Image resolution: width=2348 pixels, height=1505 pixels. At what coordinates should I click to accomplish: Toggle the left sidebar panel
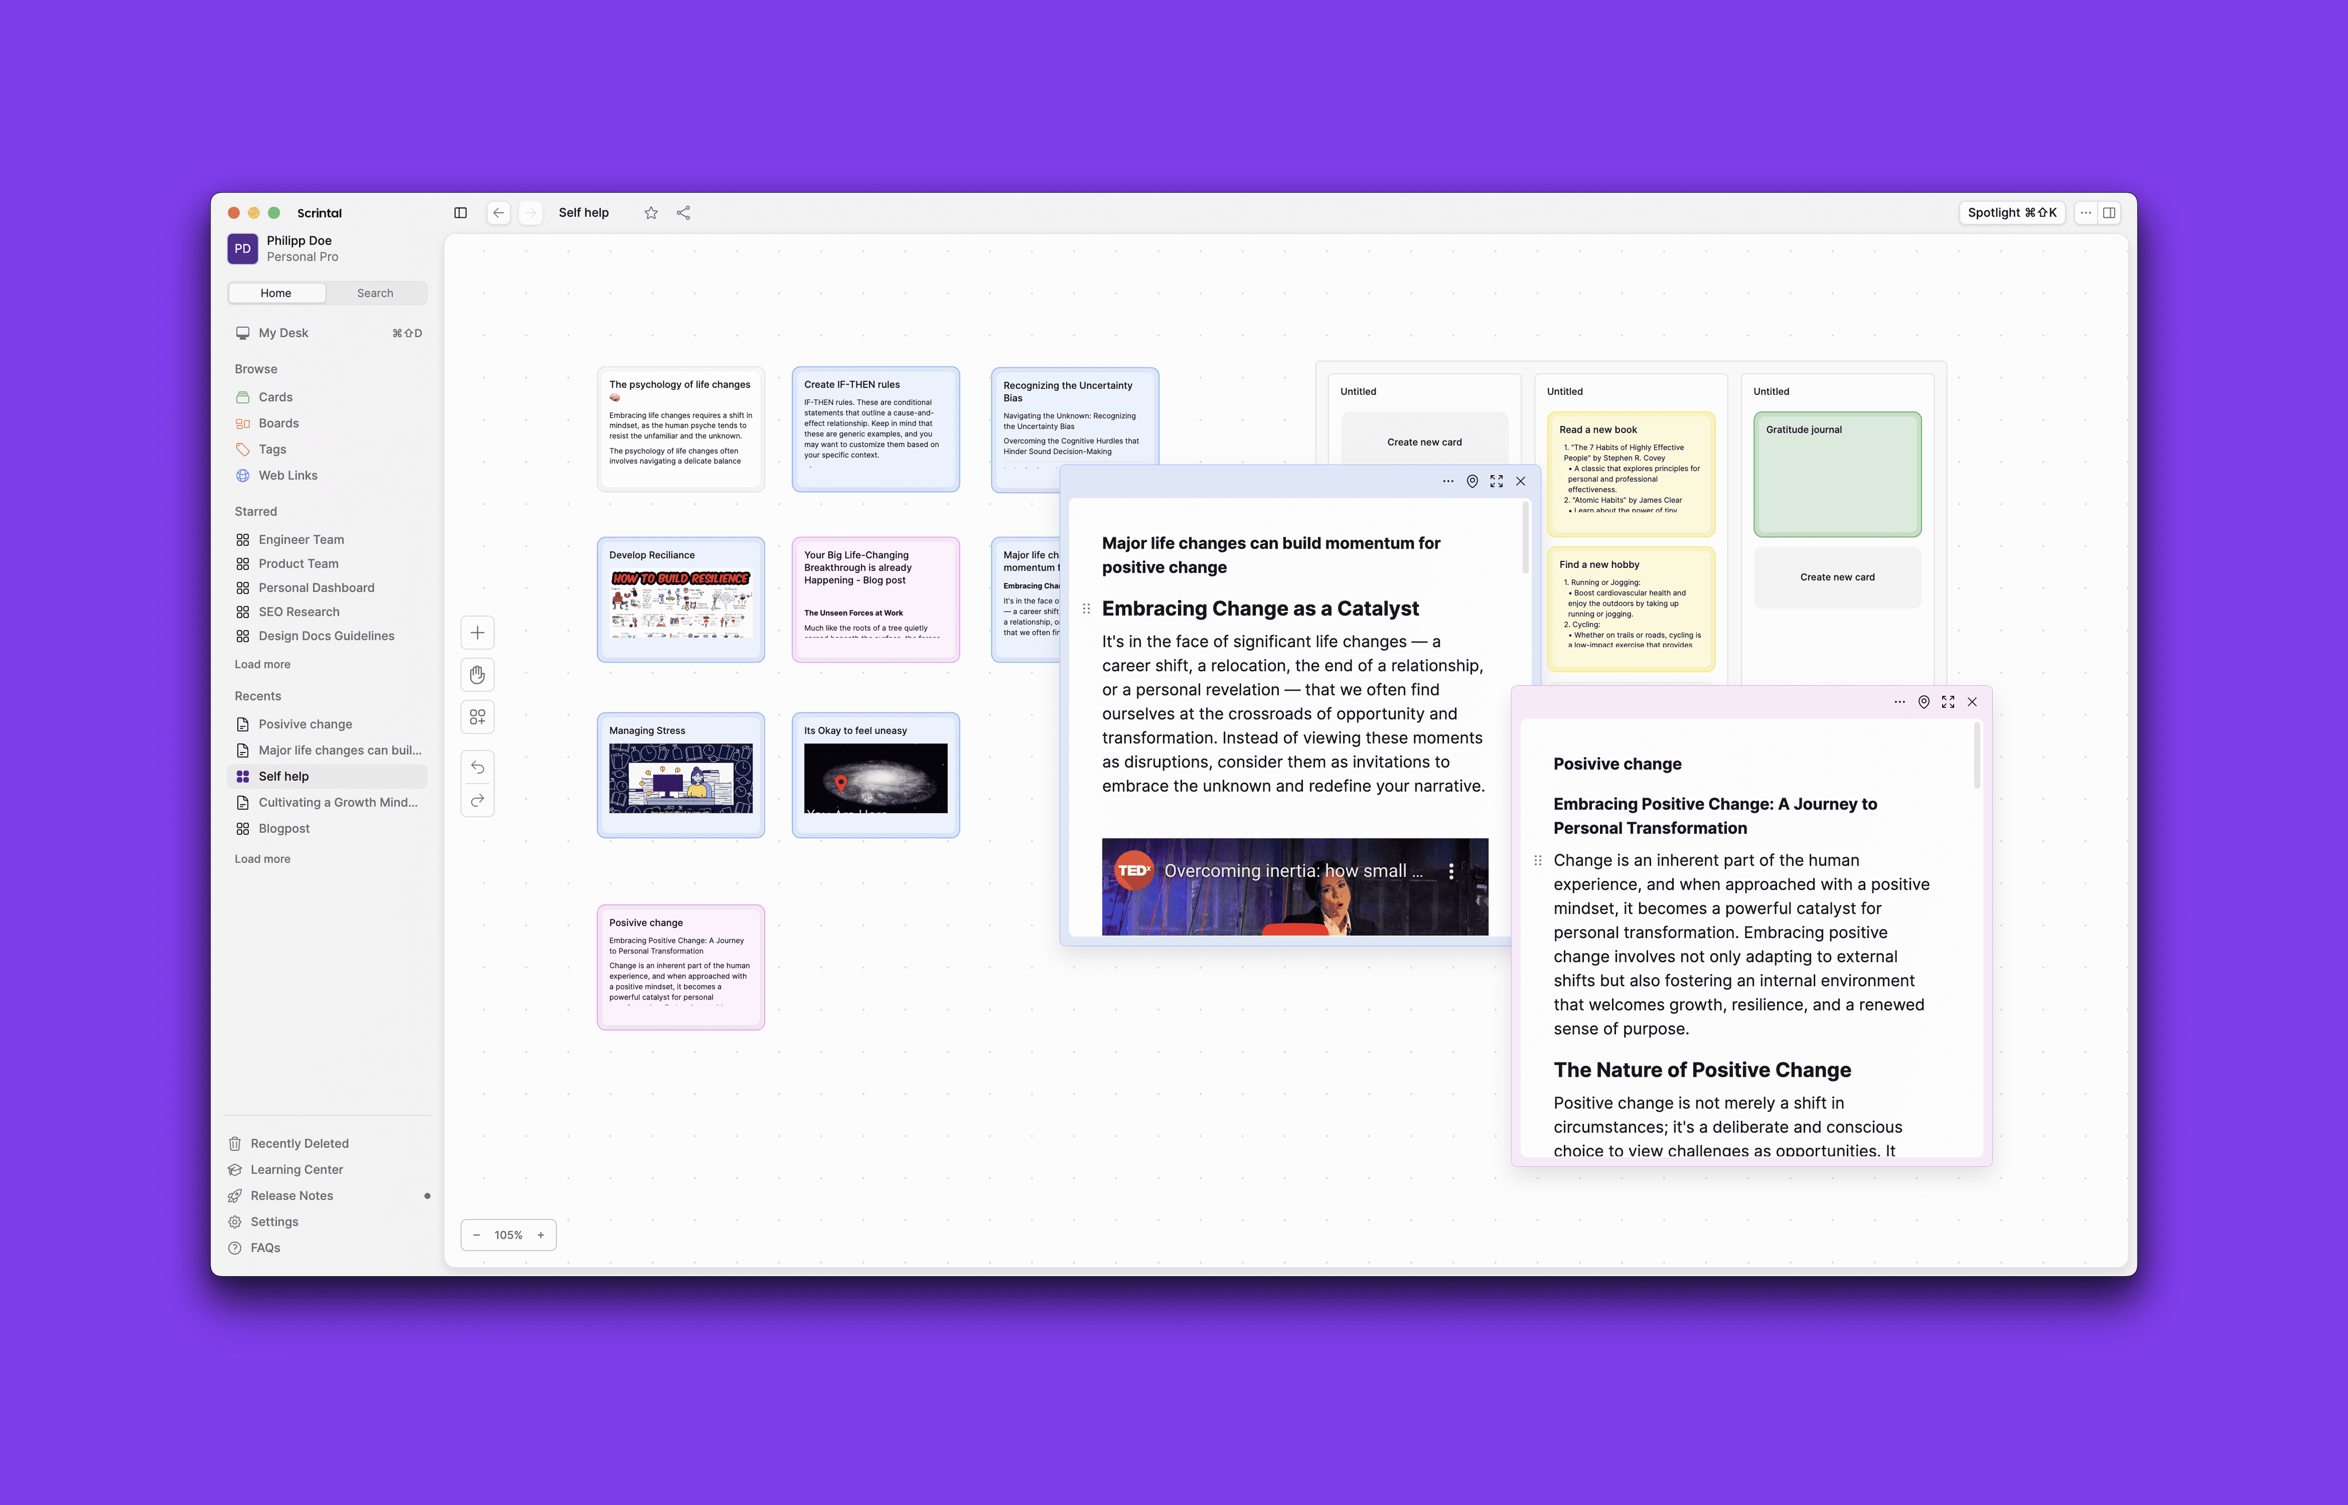click(460, 213)
